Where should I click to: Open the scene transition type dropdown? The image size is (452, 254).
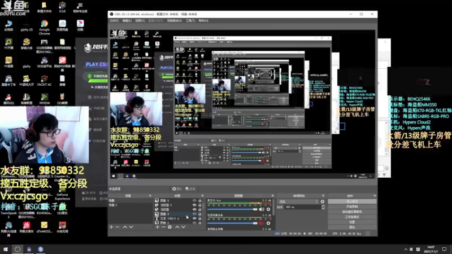(298, 202)
